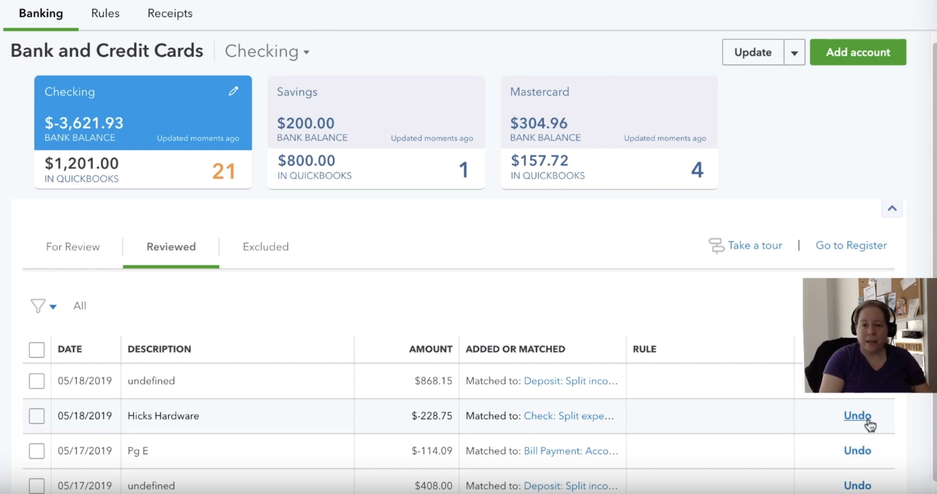Tick the select-all checkbox in table header

37,349
